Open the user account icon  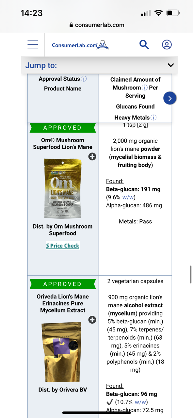click(x=167, y=45)
